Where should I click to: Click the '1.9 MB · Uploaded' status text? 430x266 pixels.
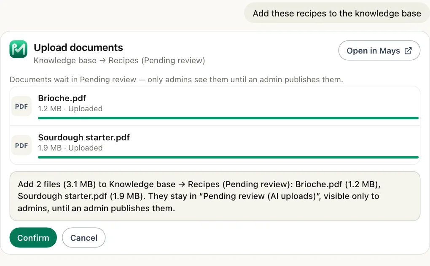click(x=70, y=148)
